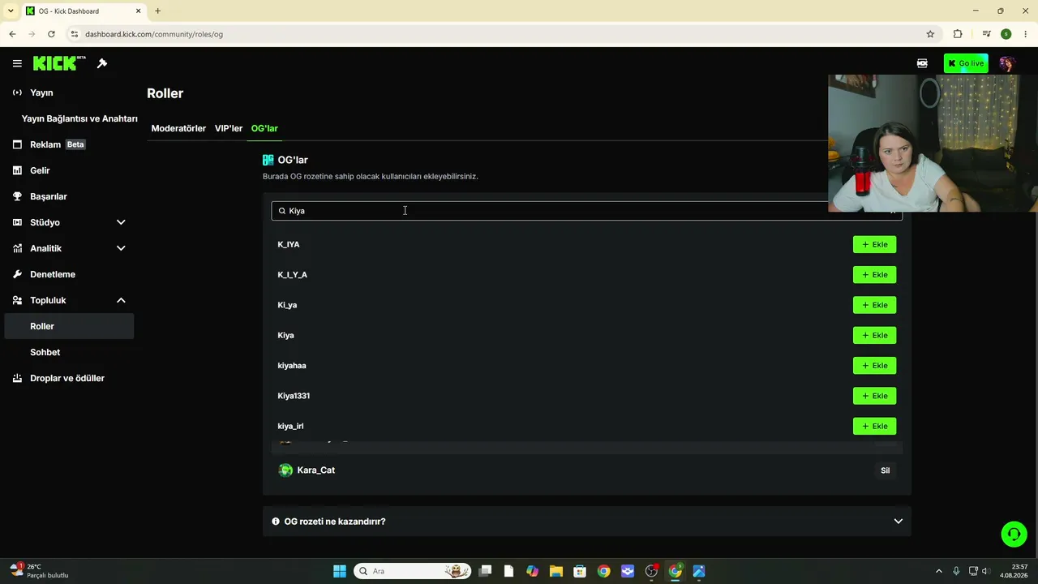Click the hammer icon next to Kick logo
Screen dimensions: 1038x584
tap(102, 63)
